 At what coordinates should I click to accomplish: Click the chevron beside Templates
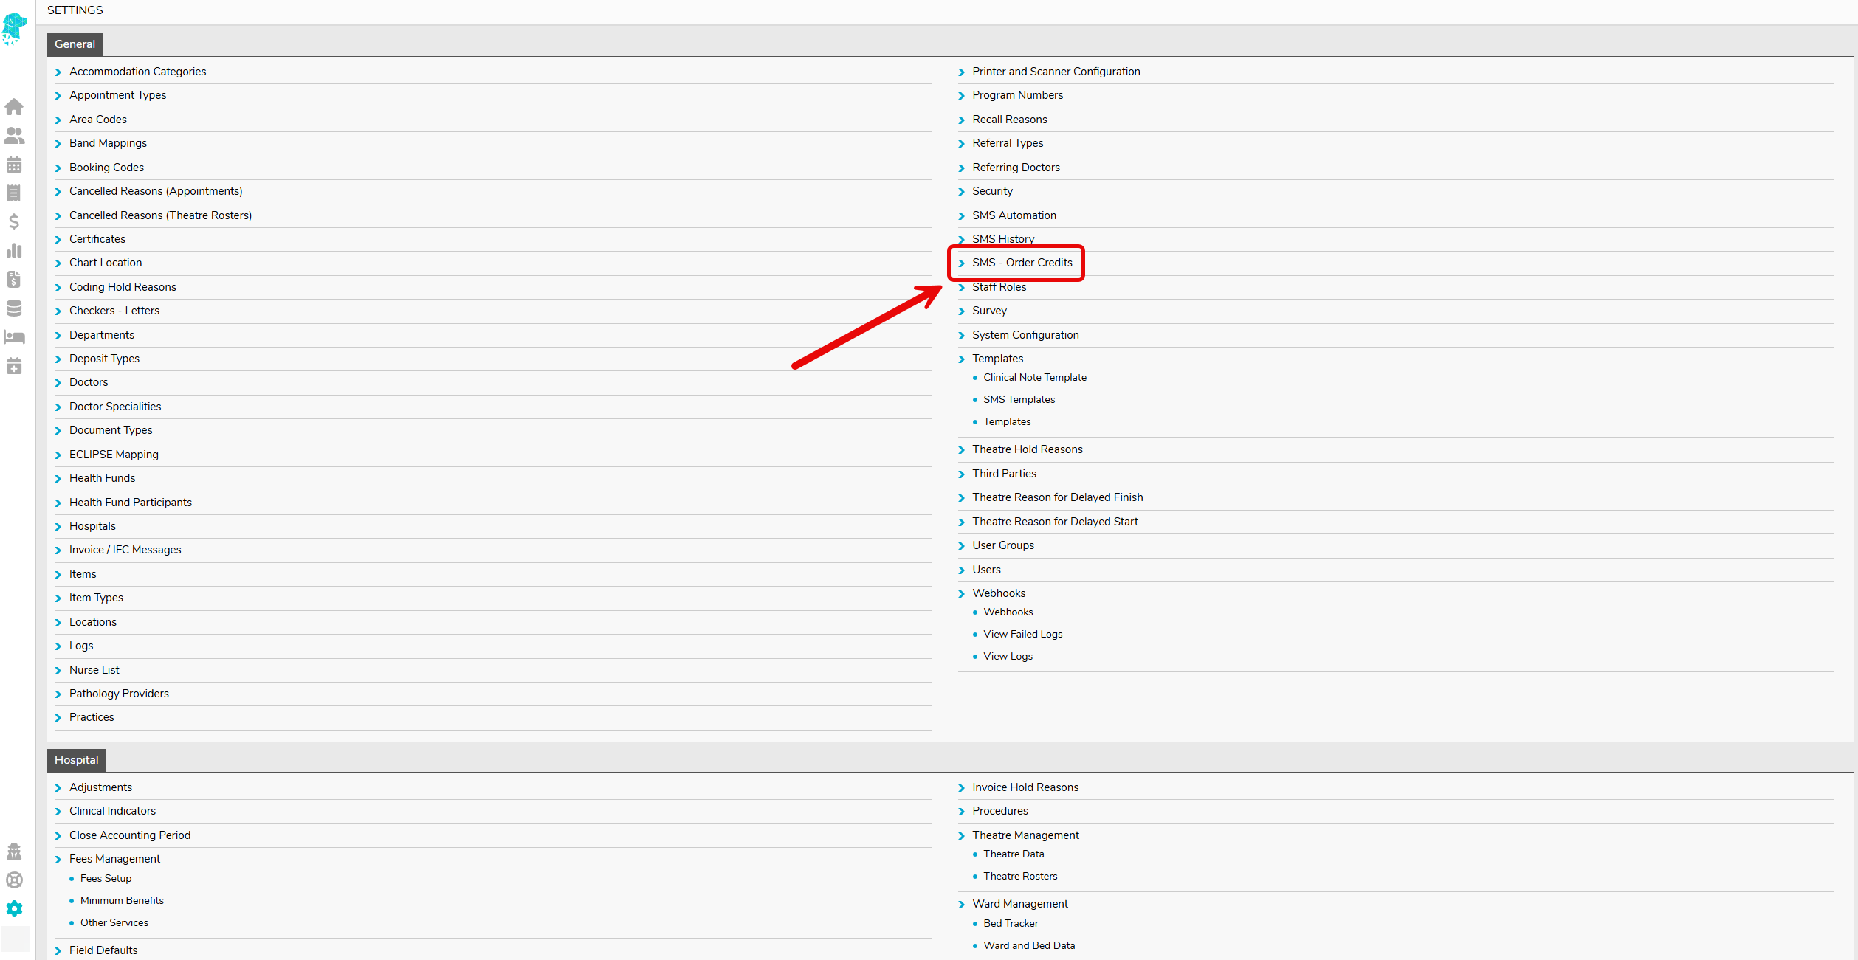click(x=961, y=359)
